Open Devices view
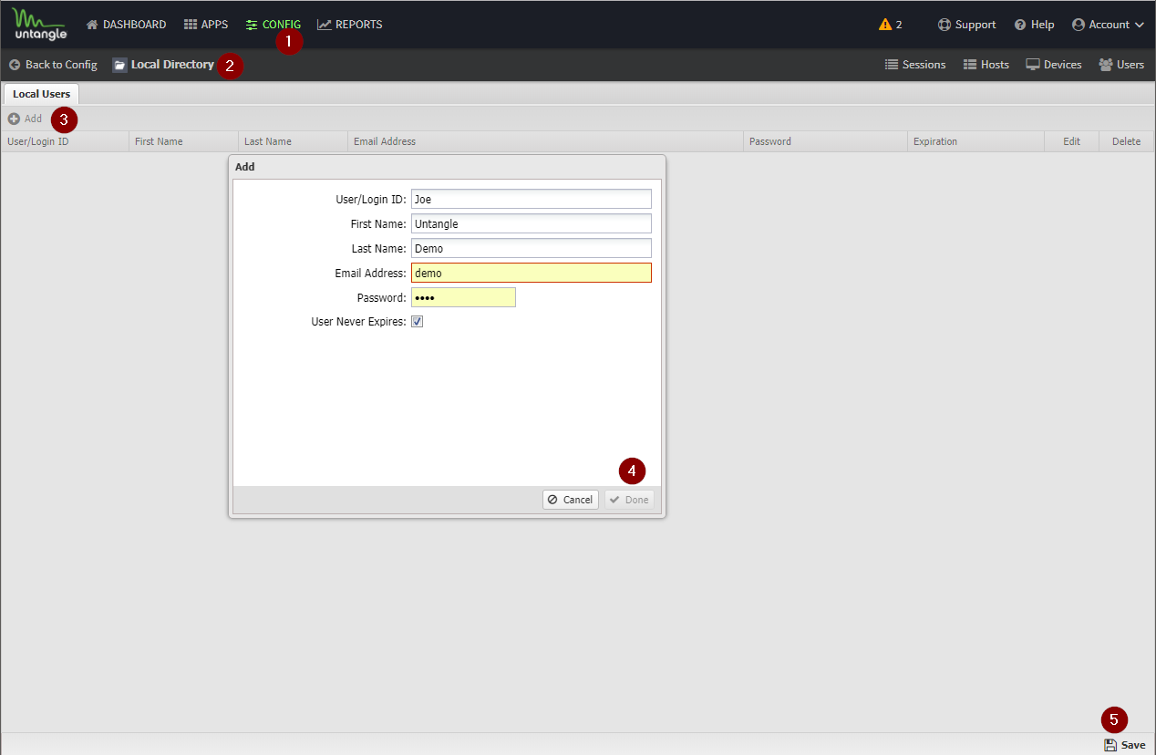This screenshot has width=1156, height=755. pyautogui.click(x=1063, y=65)
